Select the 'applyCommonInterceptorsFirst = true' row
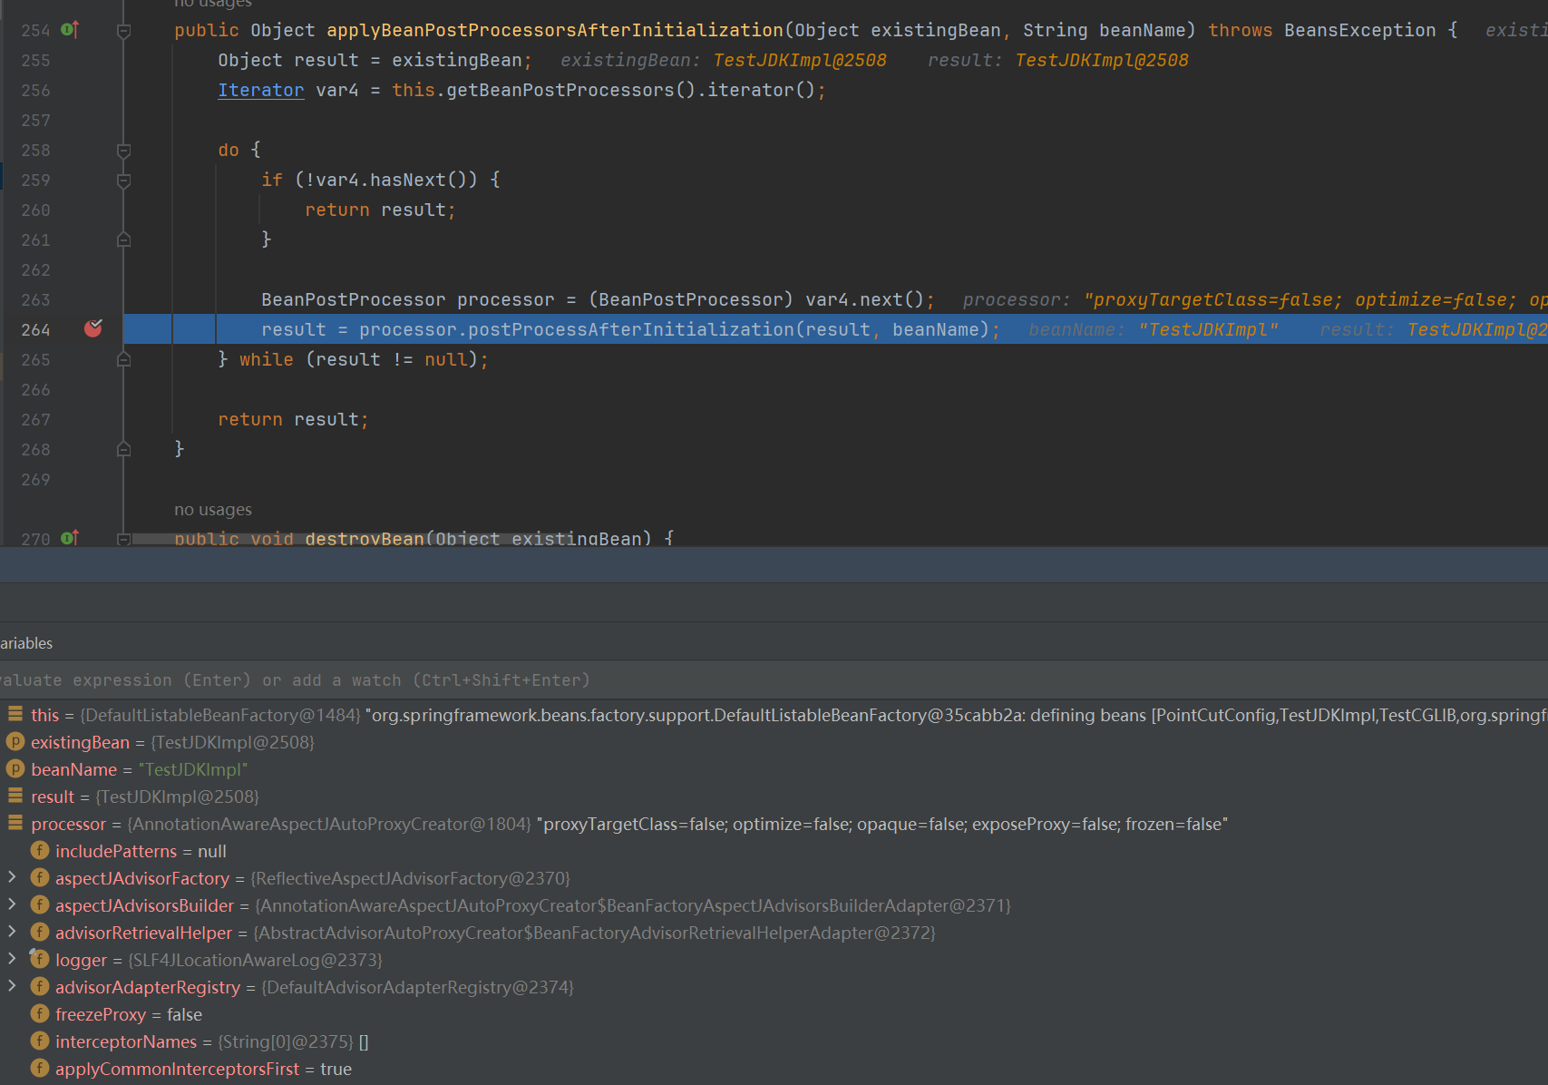1548x1085 pixels. click(774, 1069)
